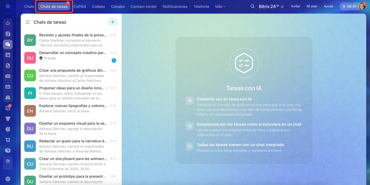The width and height of the screenshot is (370, 185).
Task: Open the hamburger menu in the sidebar
Action: click(x=8, y=6)
